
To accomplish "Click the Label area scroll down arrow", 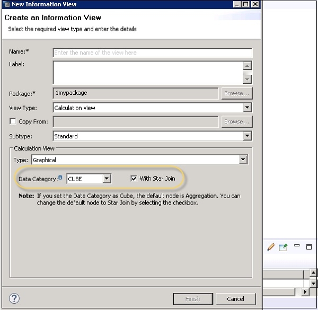I will coord(247,79).
